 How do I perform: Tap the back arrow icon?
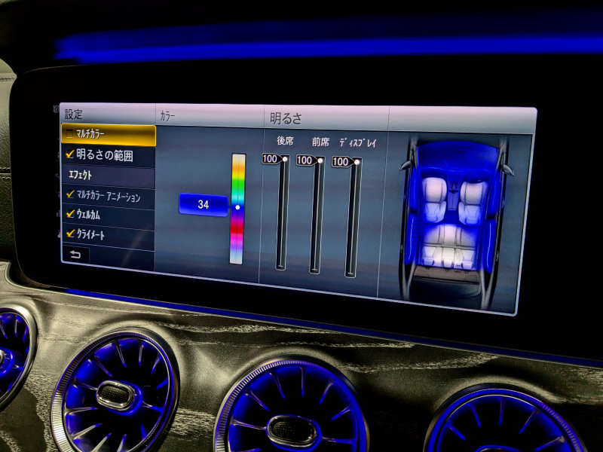coord(76,255)
